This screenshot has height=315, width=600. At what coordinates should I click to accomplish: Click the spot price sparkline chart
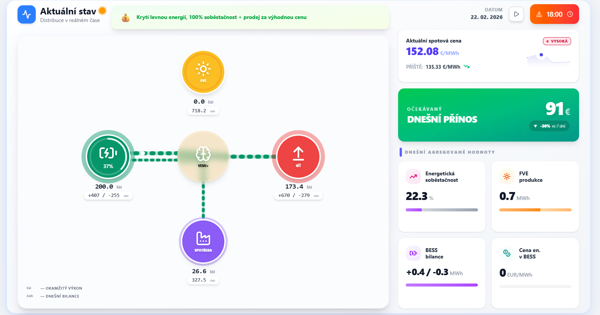point(548,59)
